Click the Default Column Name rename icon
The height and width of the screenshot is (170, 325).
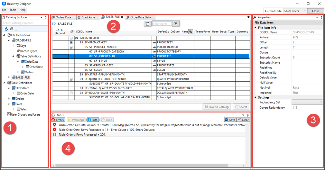click(x=190, y=31)
